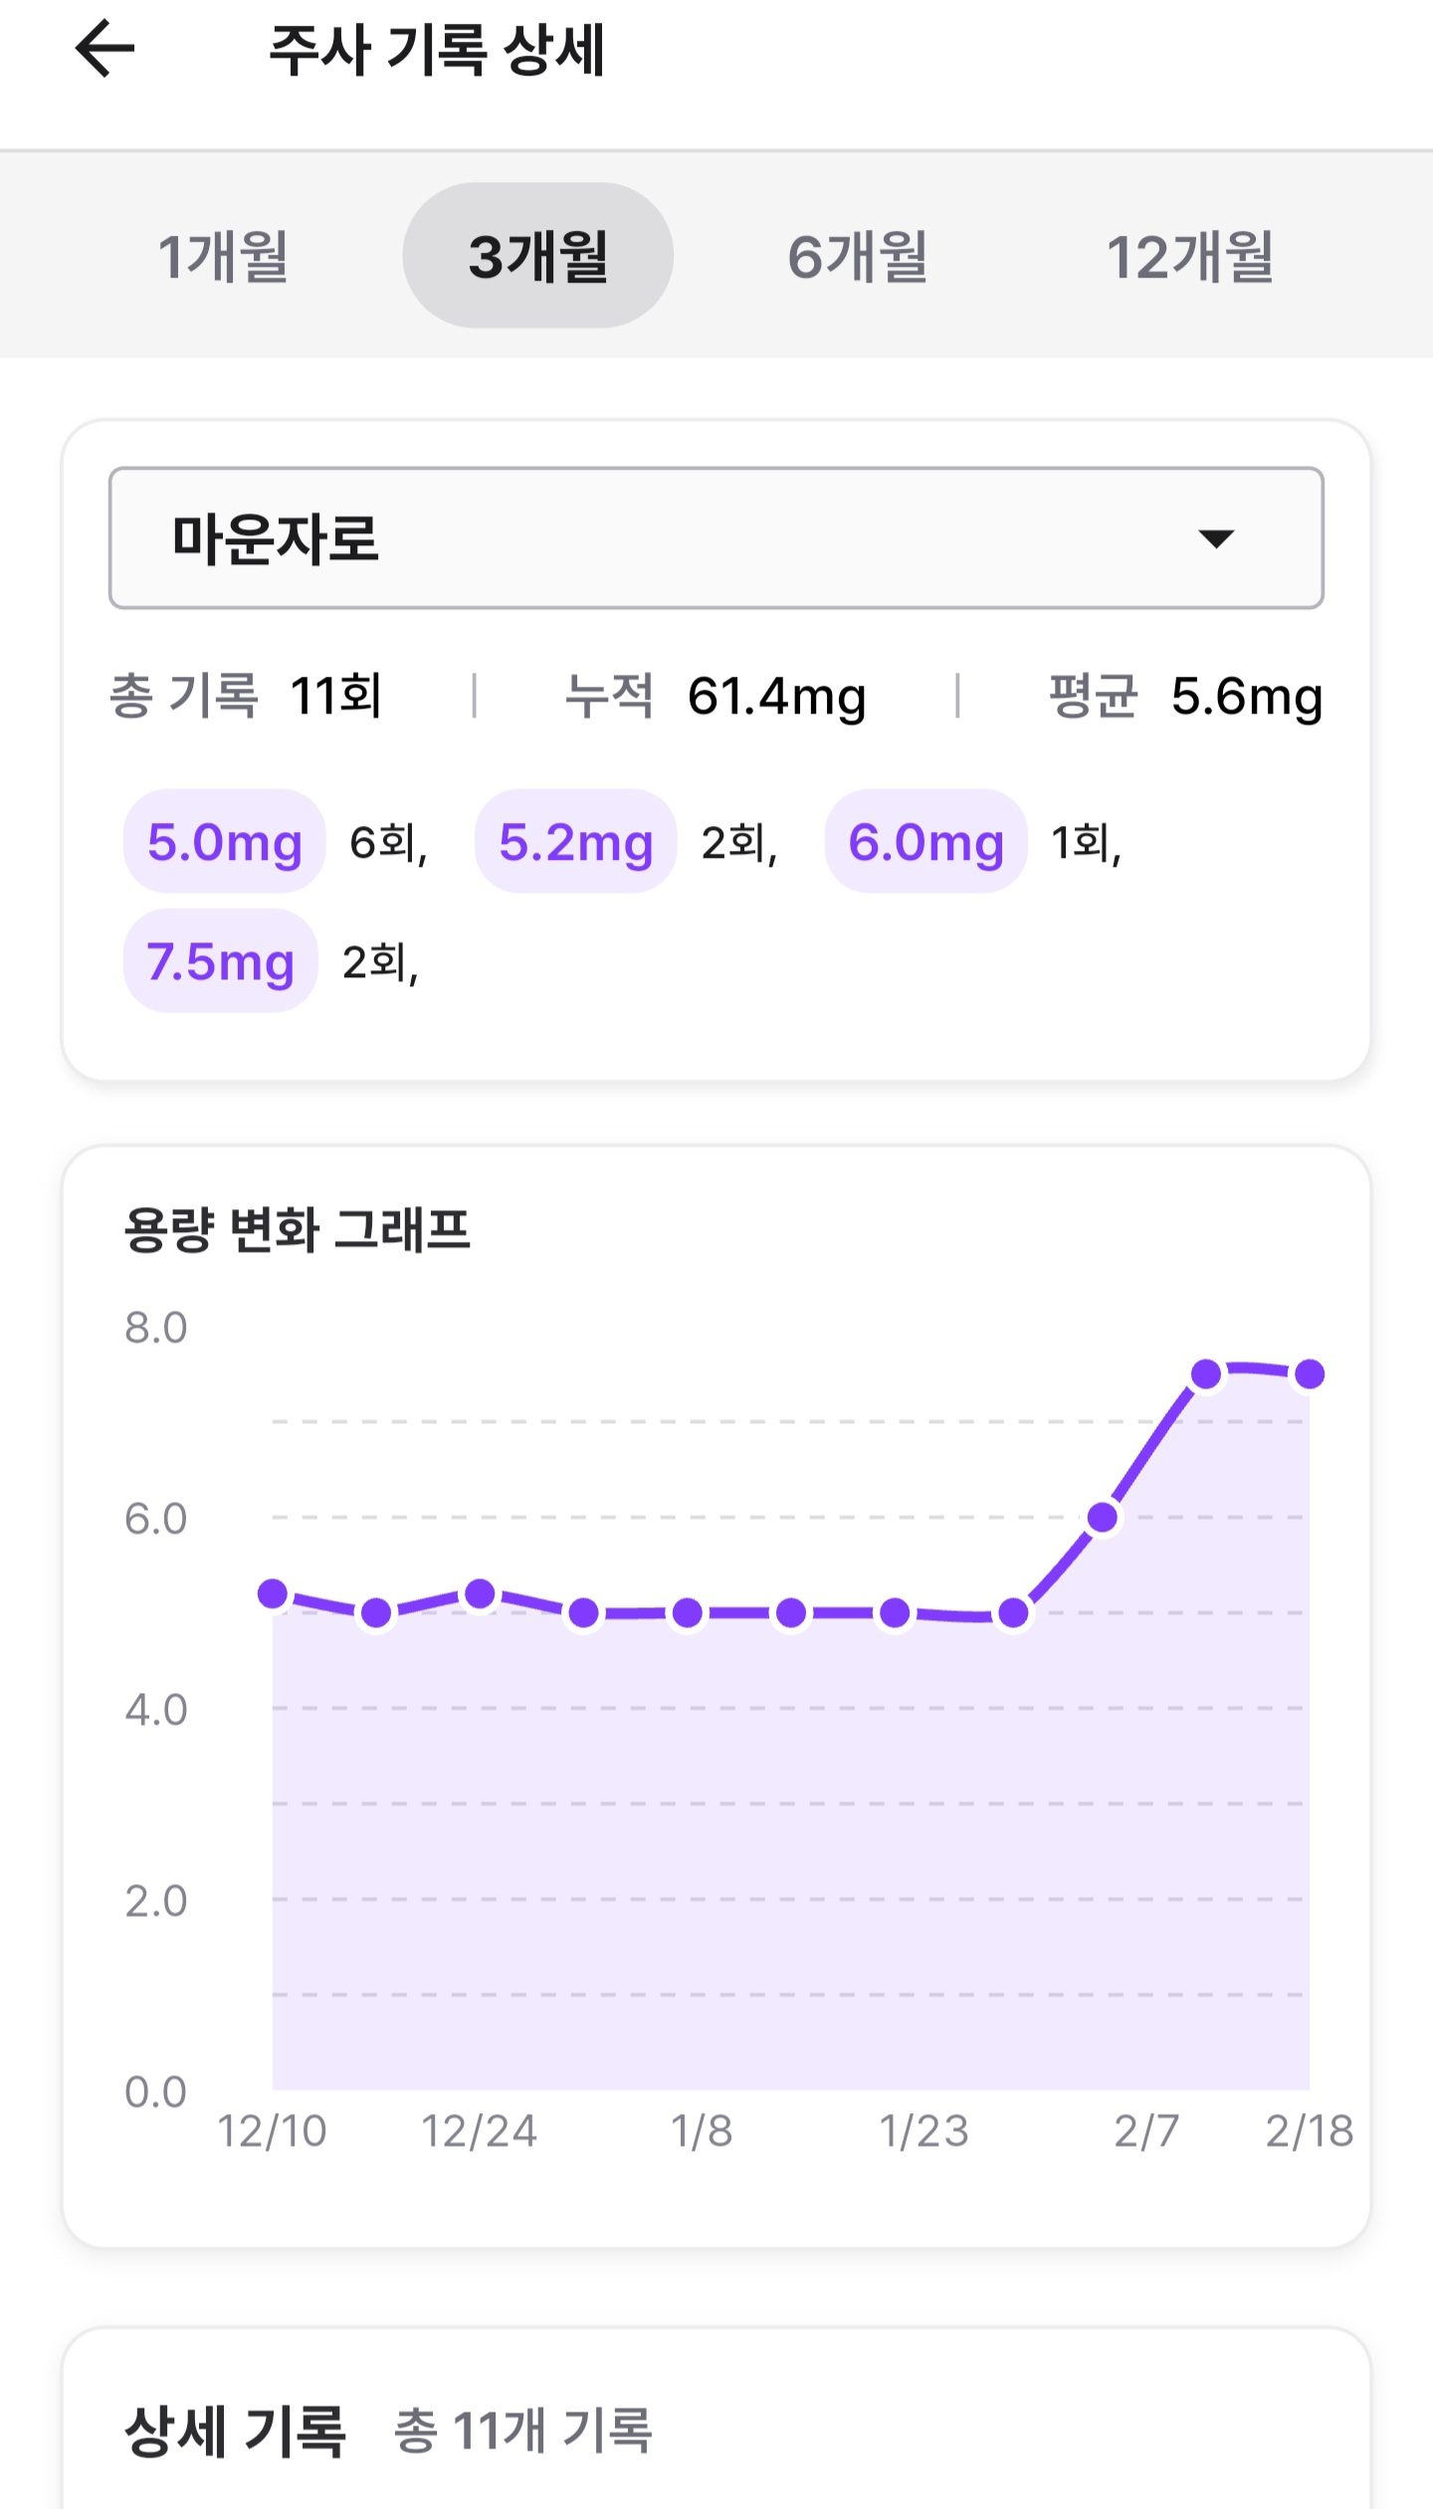Image resolution: width=1433 pixels, height=2509 pixels.
Task: Tap the last data point at 2/18
Action: (x=1310, y=1374)
